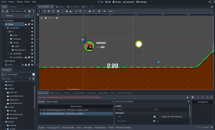Toggle visibility of the MoneyCount node
This screenshot has width=215, height=130.
[x=32, y=50]
